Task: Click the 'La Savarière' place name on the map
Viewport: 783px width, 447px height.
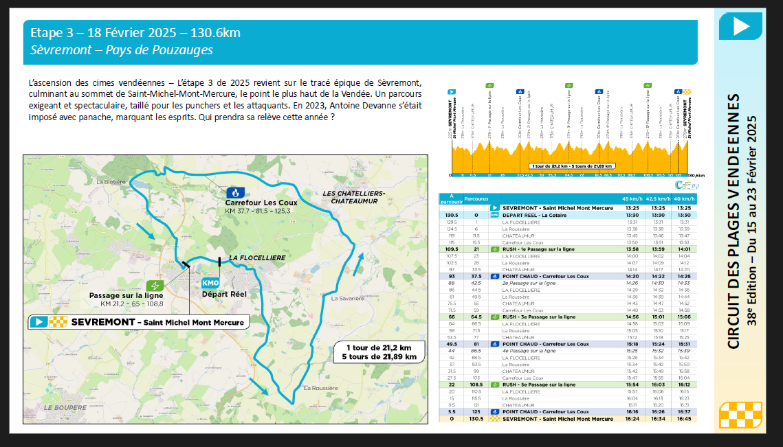Action: coord(348,298)
